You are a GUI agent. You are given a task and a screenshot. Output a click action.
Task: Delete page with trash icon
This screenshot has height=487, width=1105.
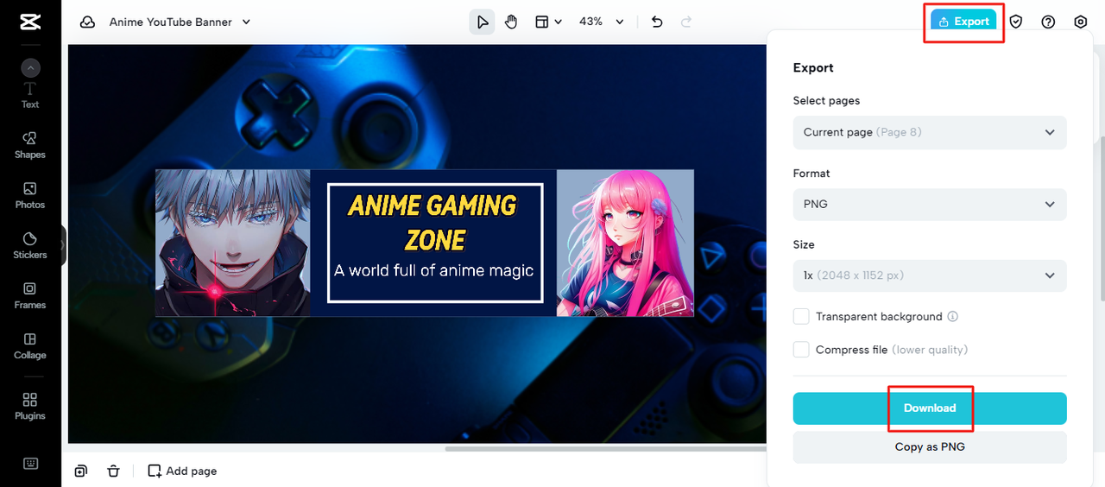[x=113, y=471]
